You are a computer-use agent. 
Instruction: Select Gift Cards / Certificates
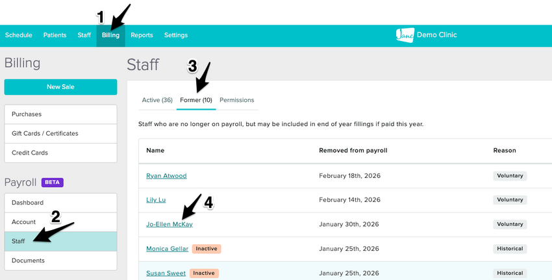tap(60, 133)
